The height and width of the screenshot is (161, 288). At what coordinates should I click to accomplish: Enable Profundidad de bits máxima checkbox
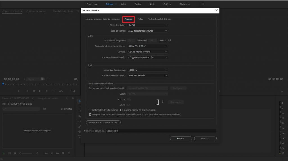pos(90,110)
